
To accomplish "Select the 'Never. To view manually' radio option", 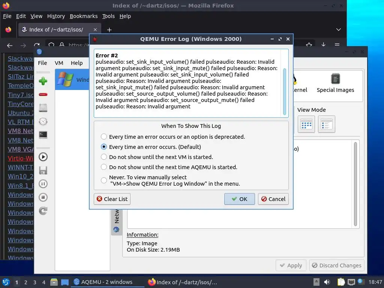I will tap(104, 180).
